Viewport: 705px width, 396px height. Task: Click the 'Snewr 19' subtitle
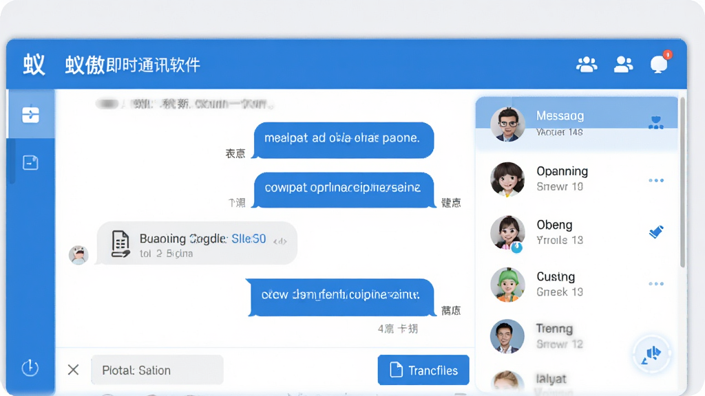[x=560, y=187]
